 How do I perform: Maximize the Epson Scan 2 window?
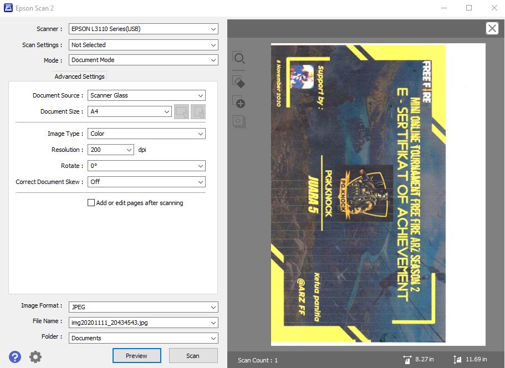(x=469, y=8)
